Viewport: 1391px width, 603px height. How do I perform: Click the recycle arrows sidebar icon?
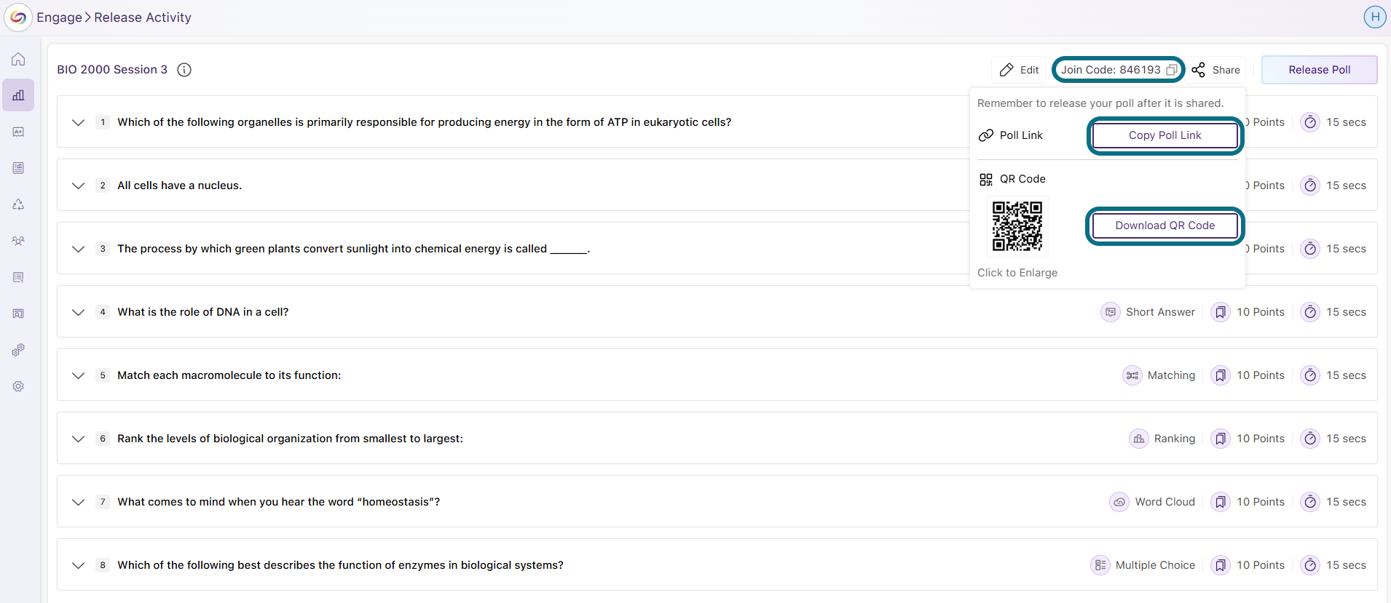(18, 204)
